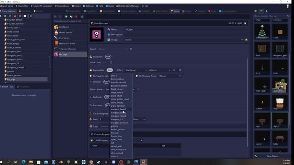Viewport: 294px width, 165px height.
Task: Click the red delete item icon in items toolbar
Action: click(76, 16)
